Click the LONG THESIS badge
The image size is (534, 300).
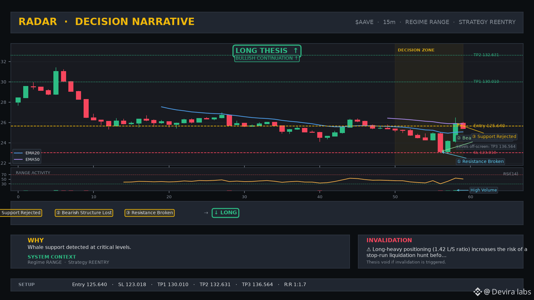[267, 50]
